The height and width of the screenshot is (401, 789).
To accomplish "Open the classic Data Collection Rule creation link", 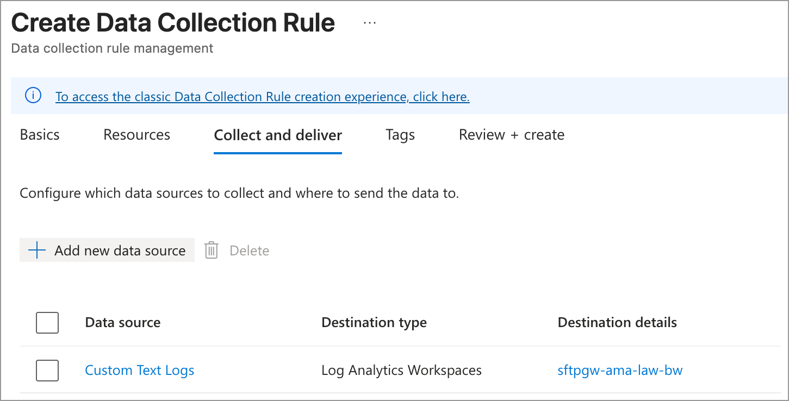I will (x=263, y=97).
